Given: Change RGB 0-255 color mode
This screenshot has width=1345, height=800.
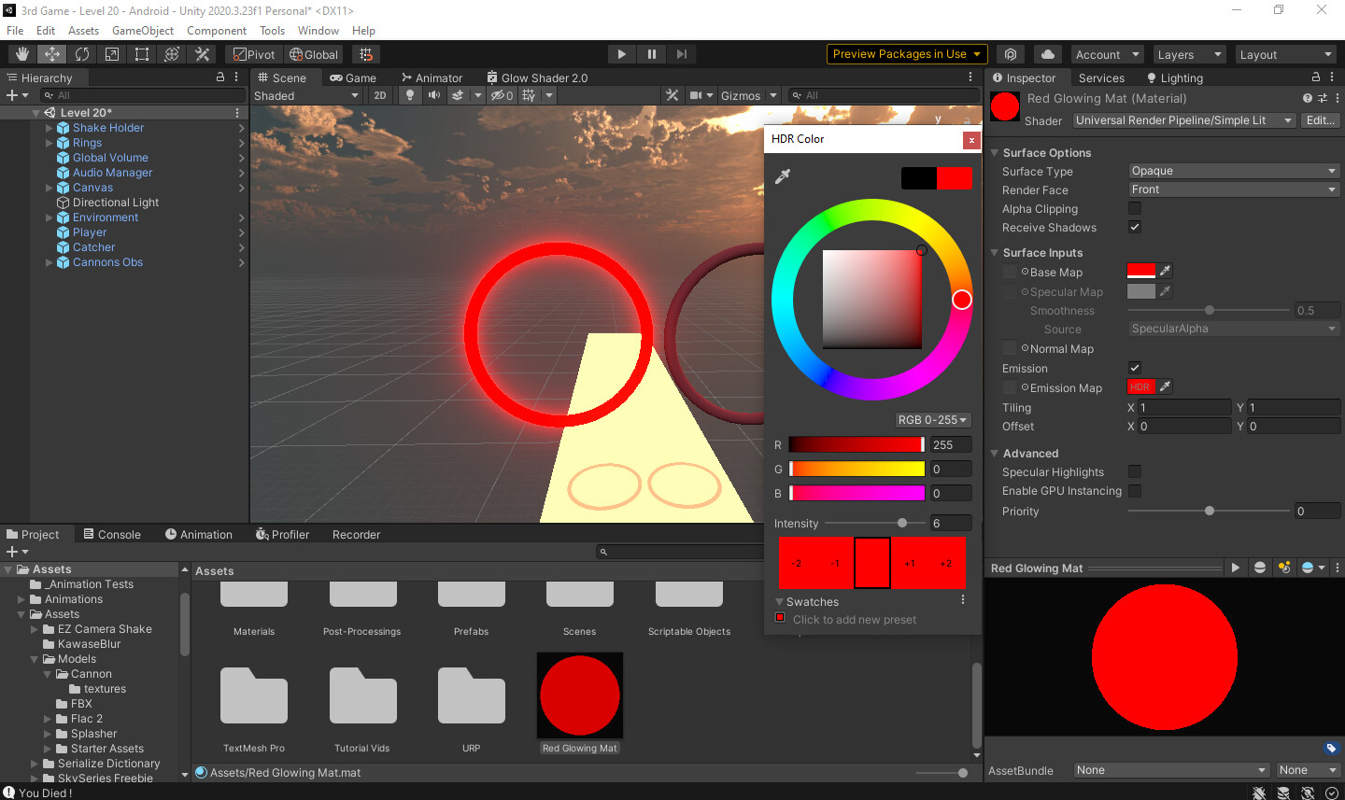Looking at the screenshot, I should coord(932,420).
